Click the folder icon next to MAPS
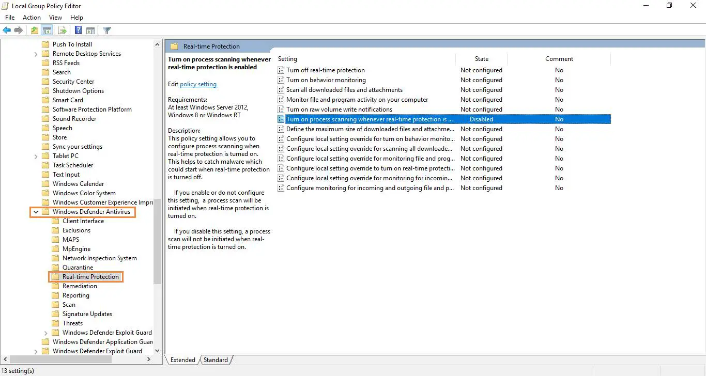 (55, 240)
